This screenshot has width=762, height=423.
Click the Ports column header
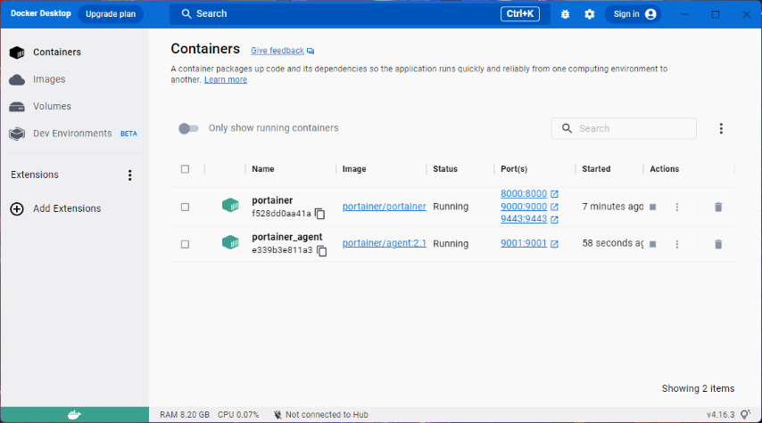[x=514, y=169]
